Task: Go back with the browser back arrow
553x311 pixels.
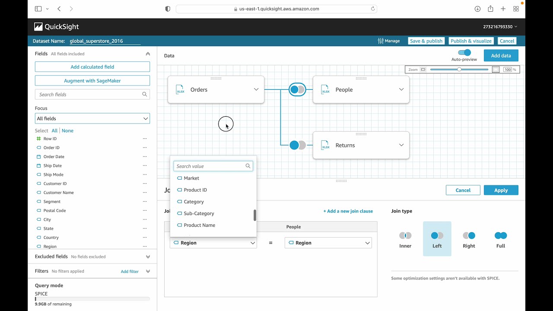Action: [x=59, y=9]
